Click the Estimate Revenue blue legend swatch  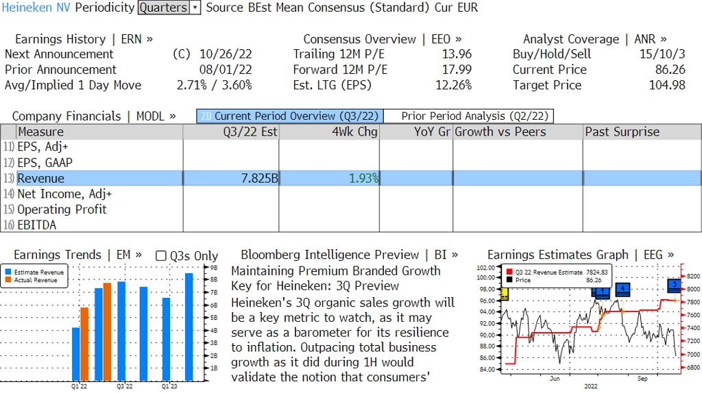pyautogui.click(x=8, y=272)
